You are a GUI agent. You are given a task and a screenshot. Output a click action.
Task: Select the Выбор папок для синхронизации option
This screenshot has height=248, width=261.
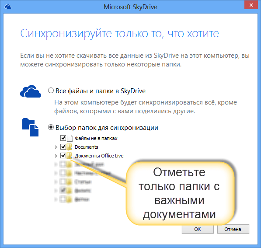[51, 127]
